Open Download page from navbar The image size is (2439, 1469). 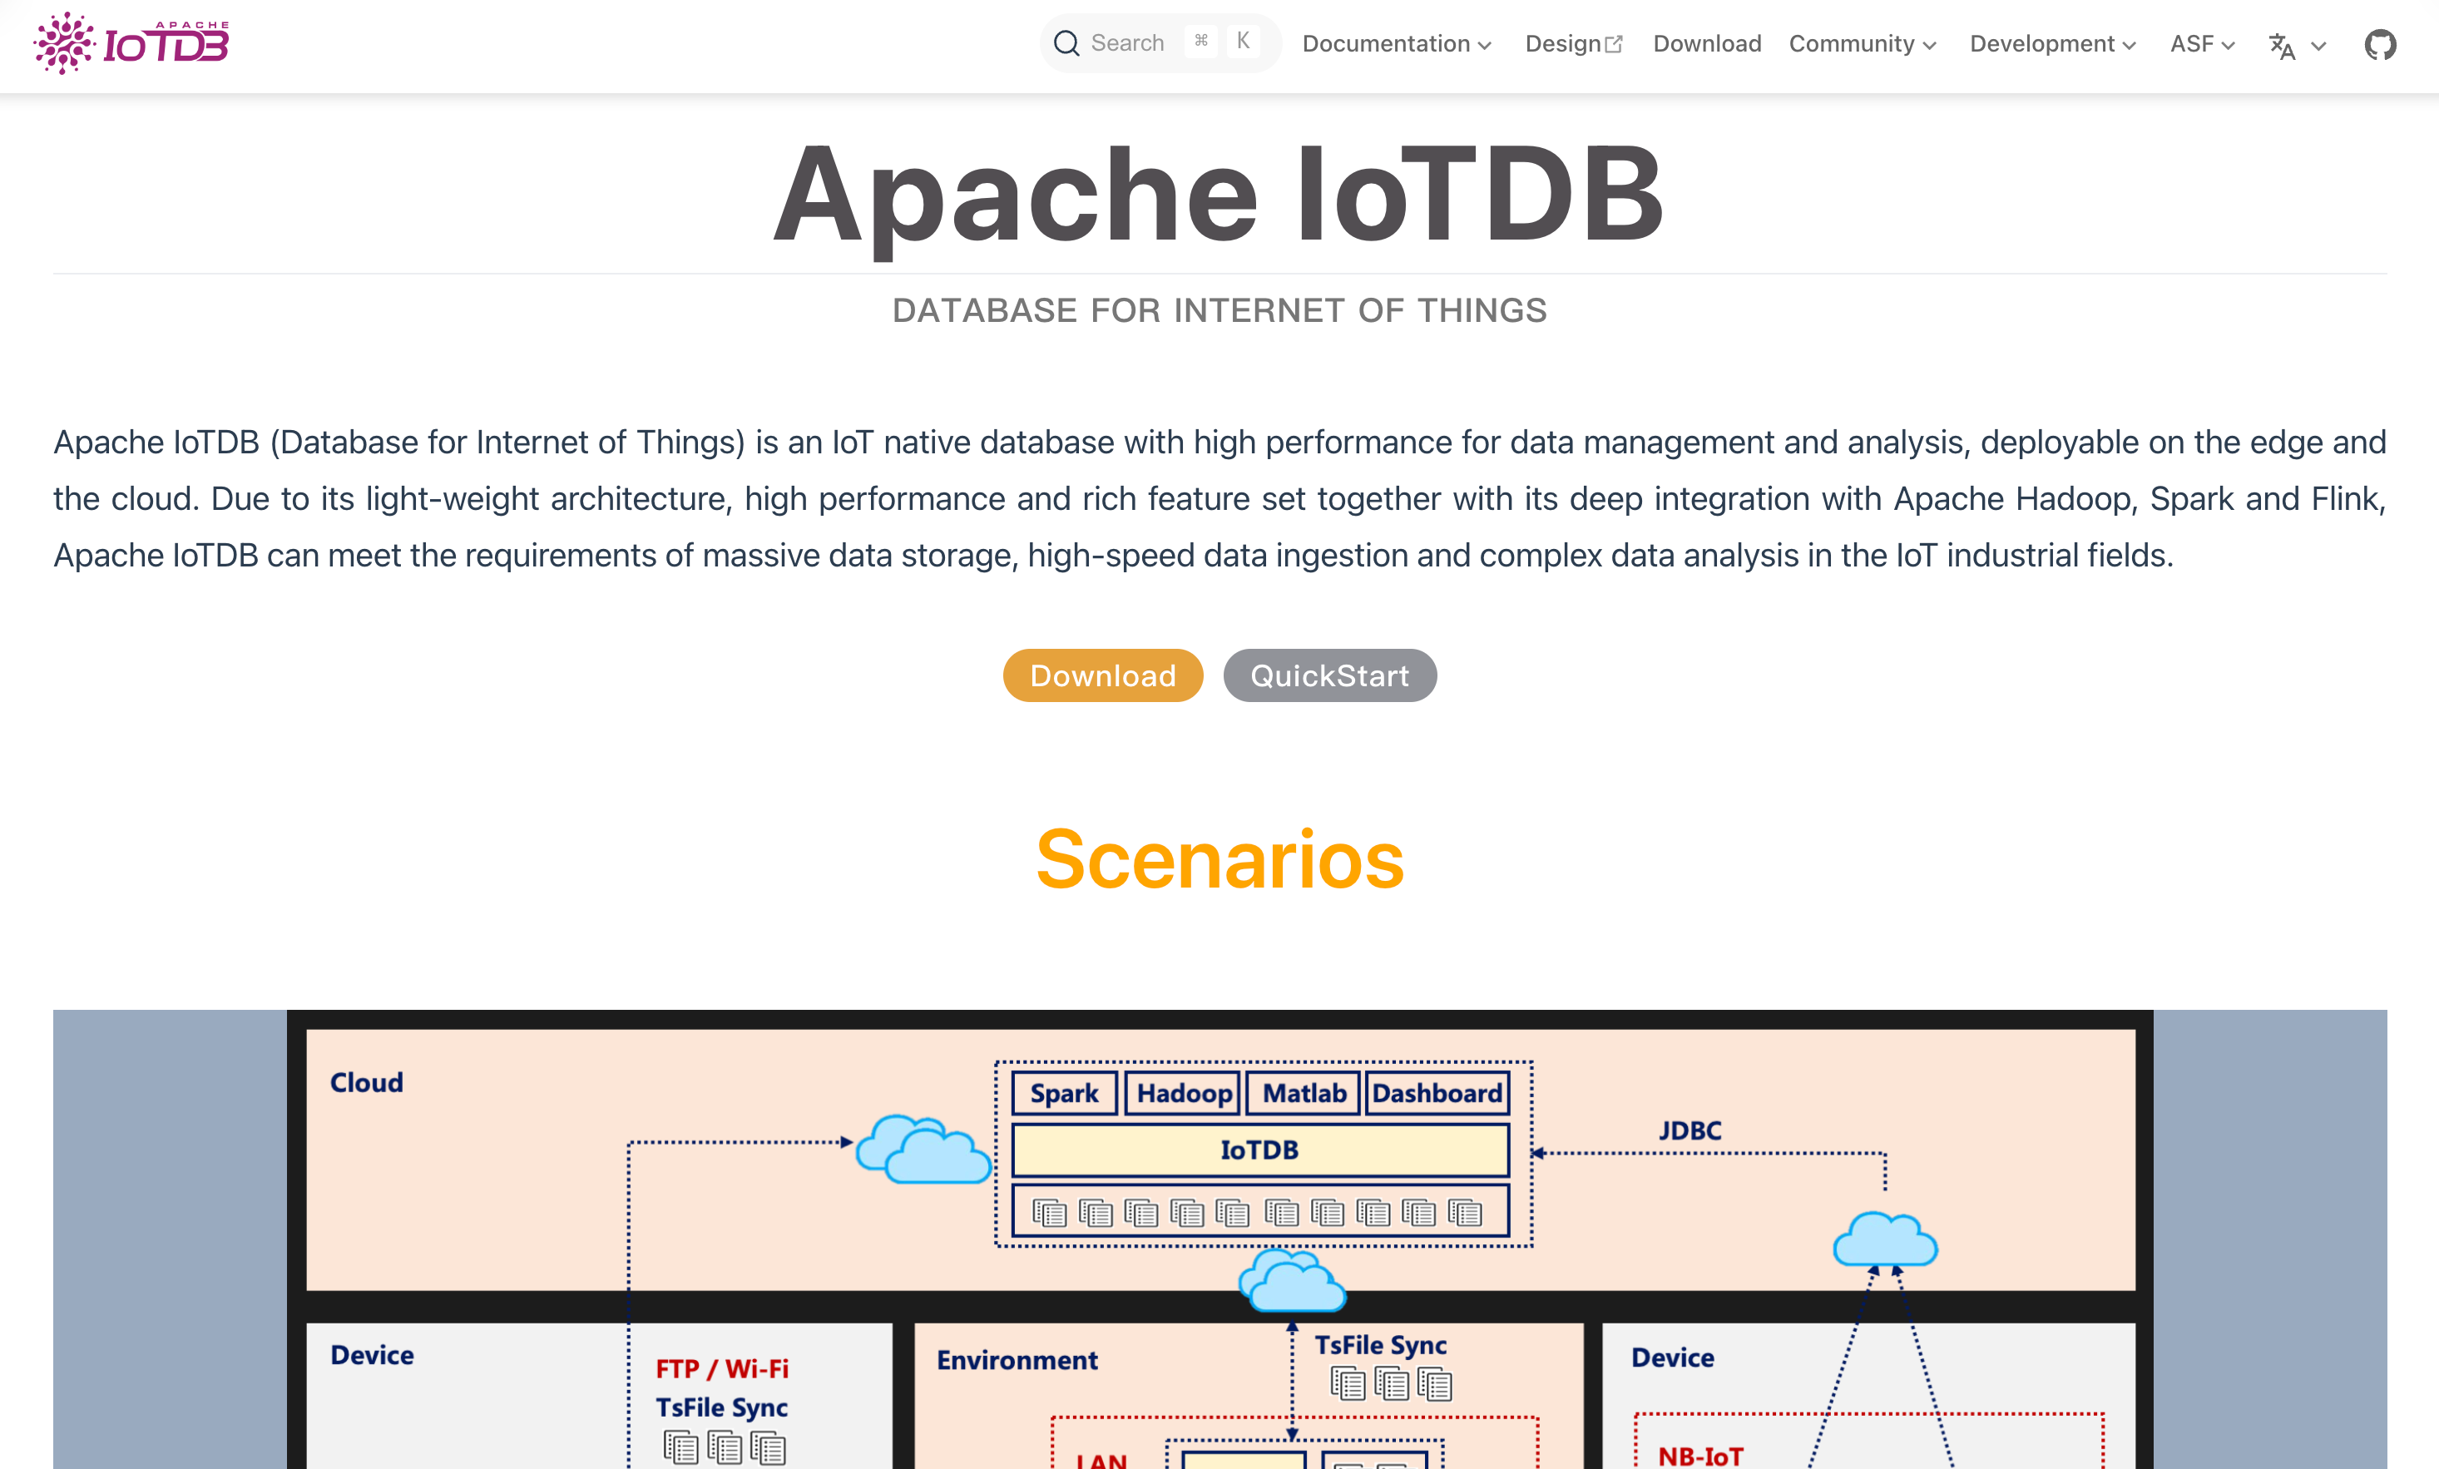point(1706,45)
